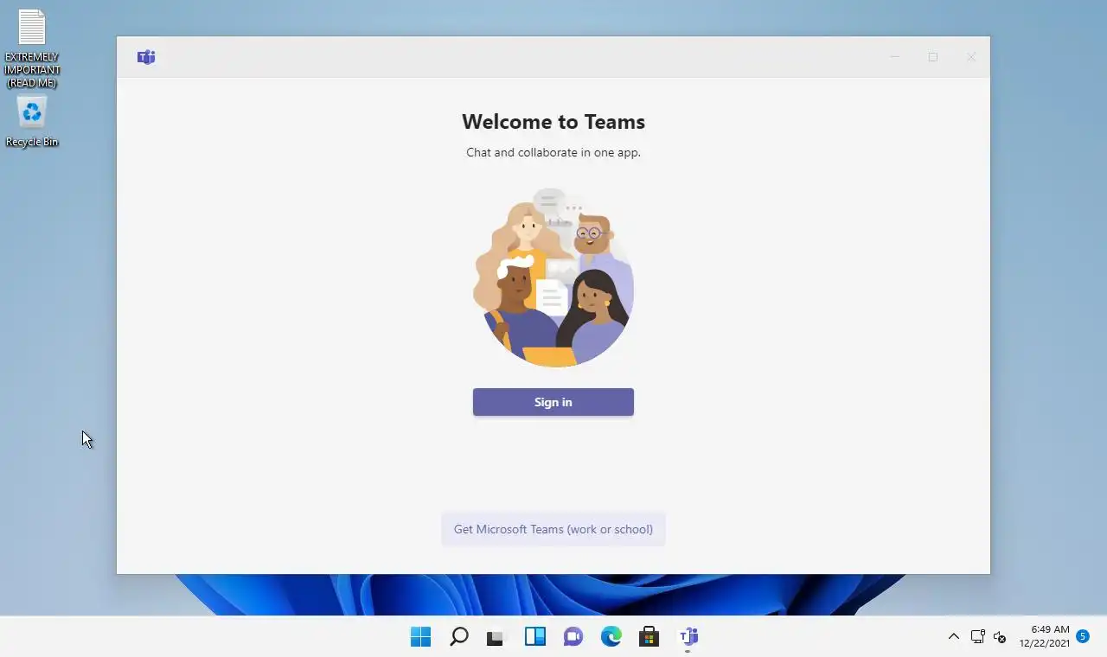Open the notification badge showing 5

click(x=1083, y=636)
